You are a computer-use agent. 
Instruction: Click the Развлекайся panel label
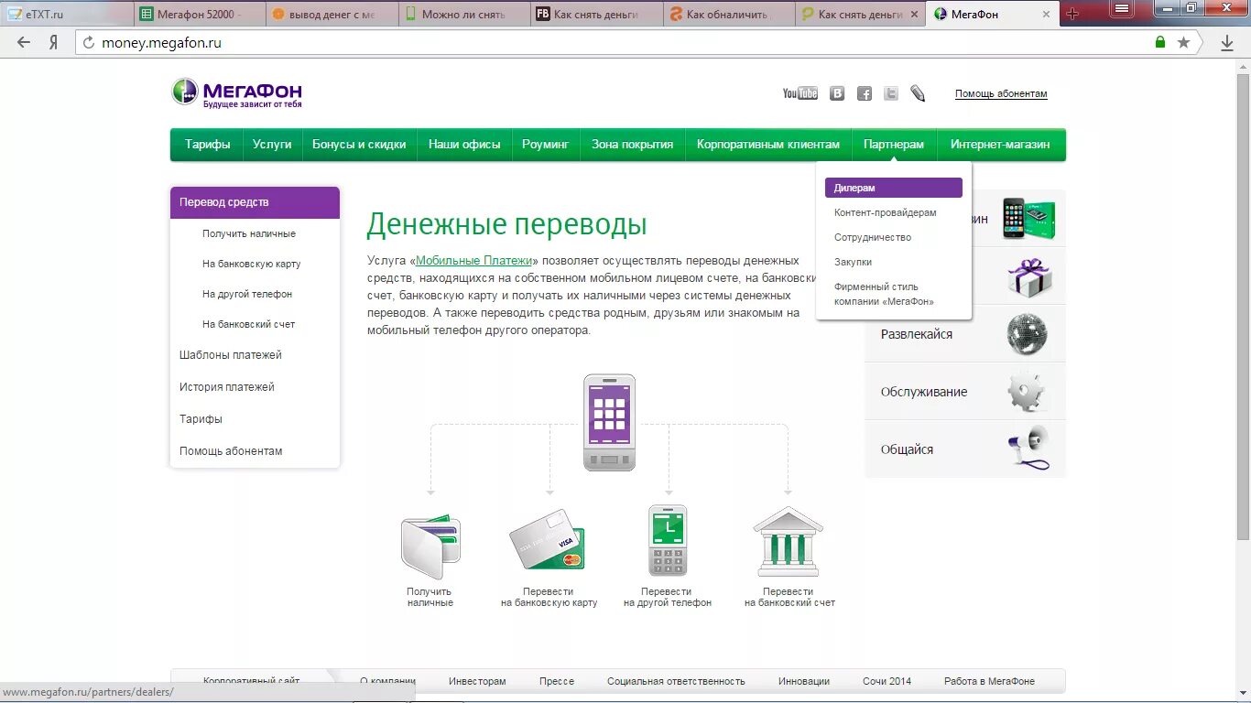coord(917,334)
